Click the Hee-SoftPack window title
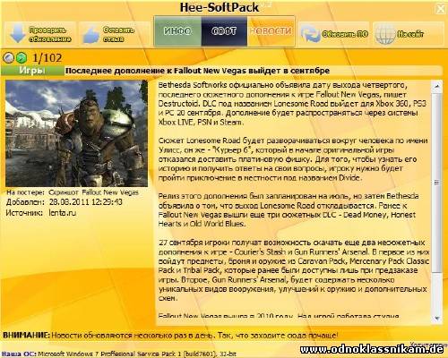This screenshot has height=358, width=448. [220, 8]
